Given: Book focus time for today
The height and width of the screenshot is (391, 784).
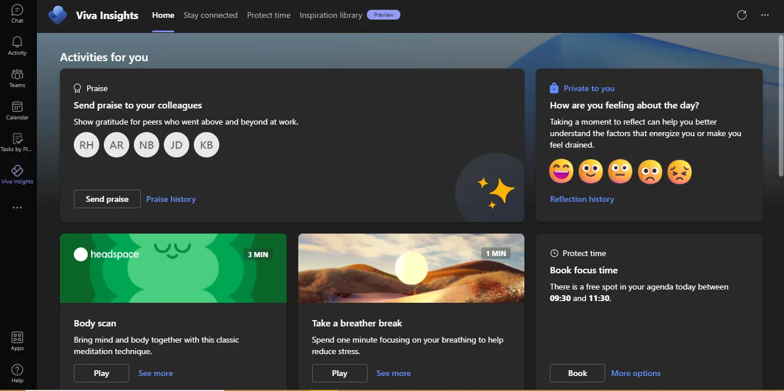Looking at the screenshot, I should (577, 373).
